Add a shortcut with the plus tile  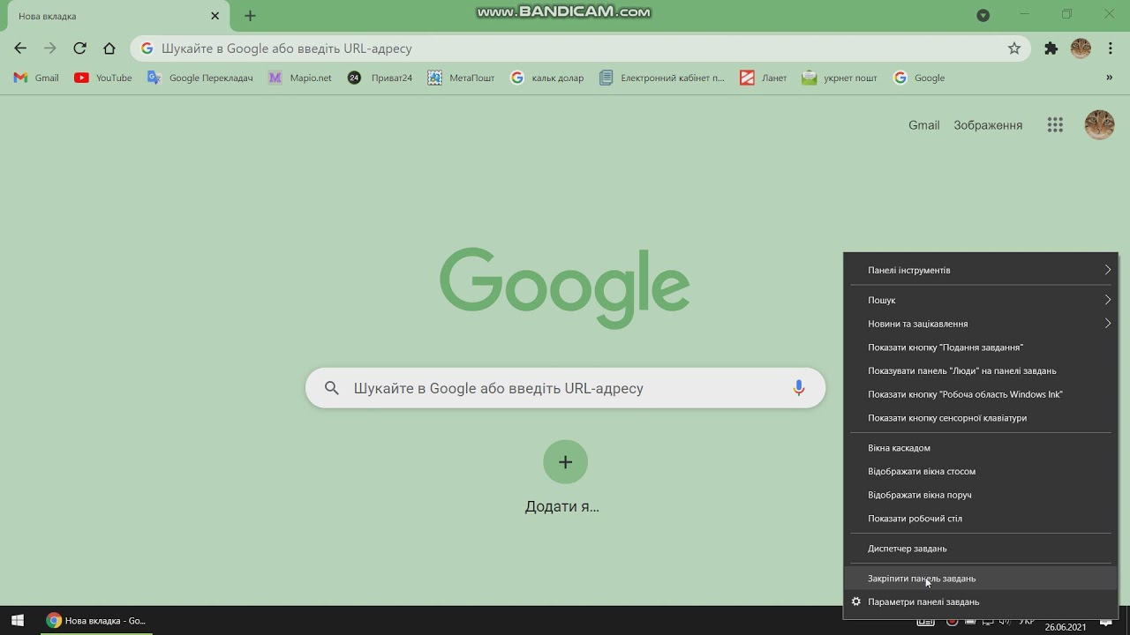click(x=566, y=462)
